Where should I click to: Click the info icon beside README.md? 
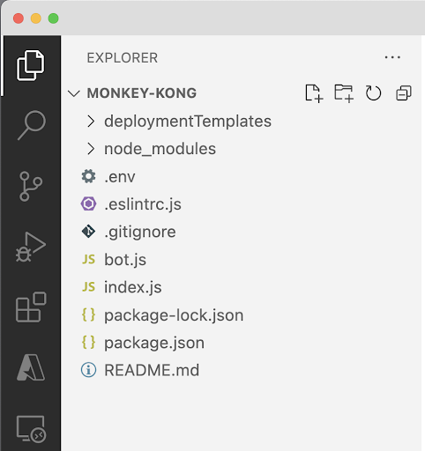(x=88, y=370)
